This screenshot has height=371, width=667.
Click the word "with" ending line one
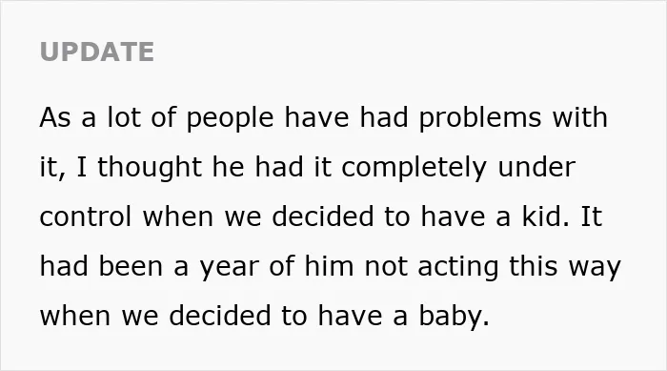click(x=580, y=117)
